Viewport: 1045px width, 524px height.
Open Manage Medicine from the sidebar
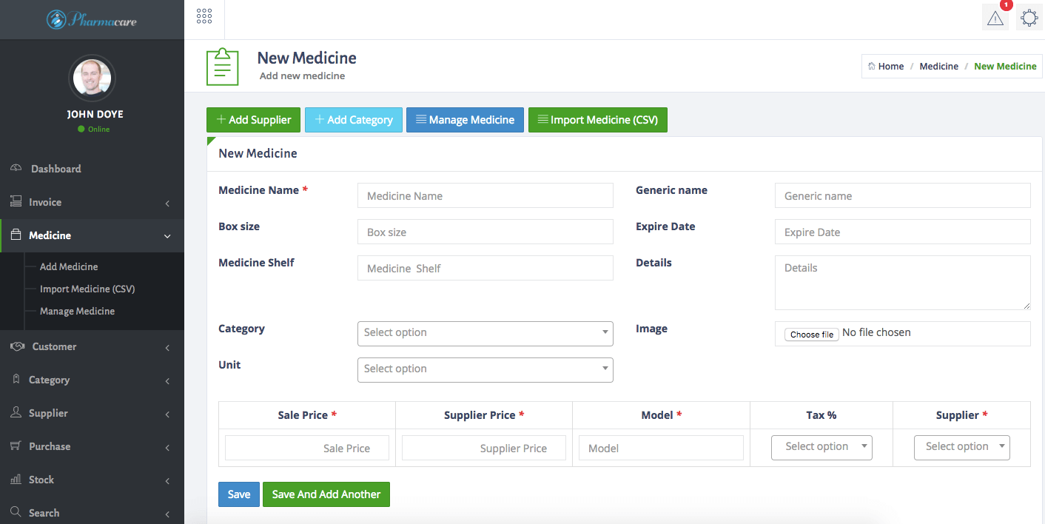click(x=77, y=311)
